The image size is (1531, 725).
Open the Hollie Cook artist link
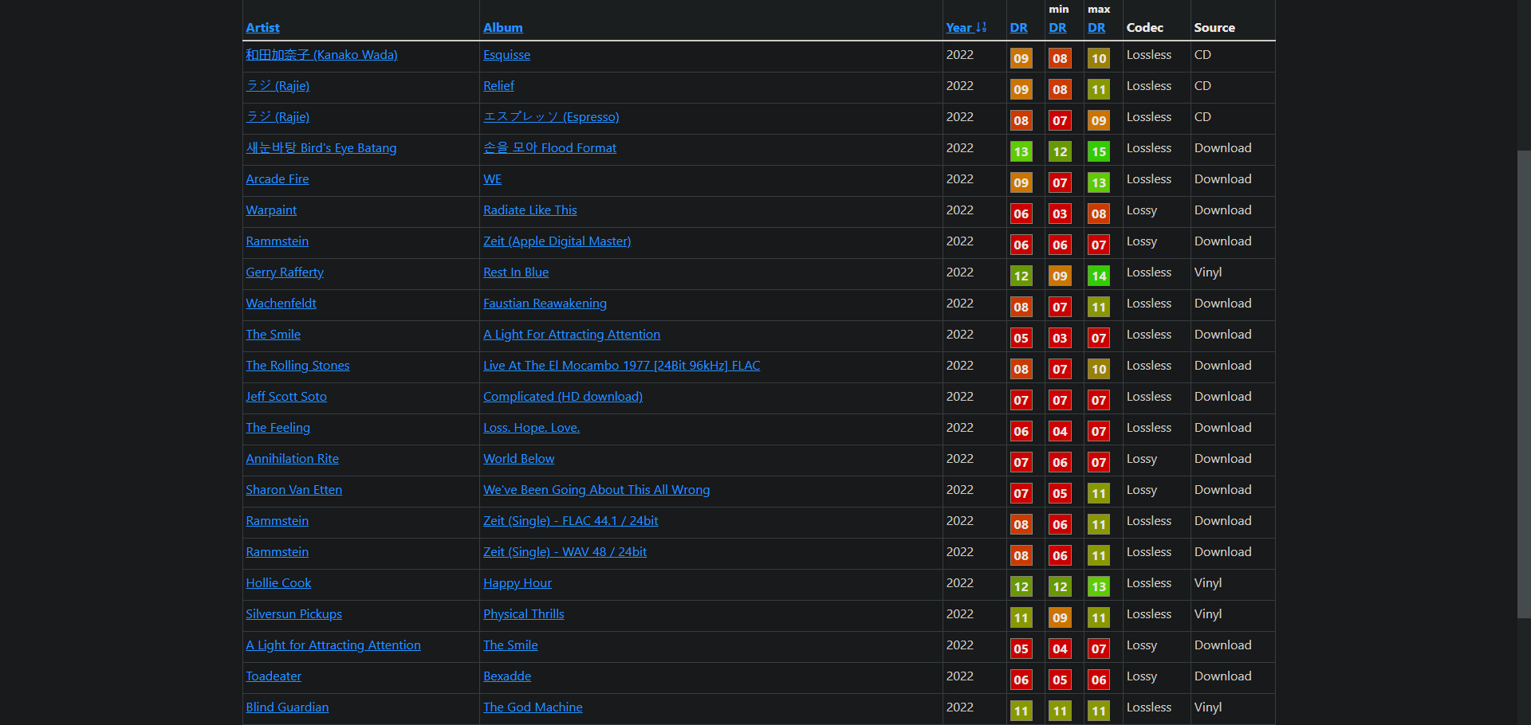click(x=278, y=583)
